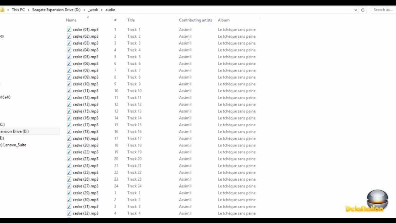Click the music file icon of ceske (05).mp3
Viewport: 396px width, 223px height.
[x=69, y=57]
